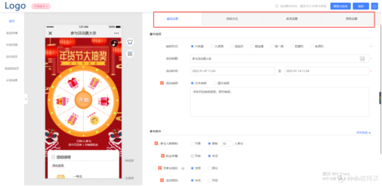The width and height of the screenshot is (382, 186).
Task: Click the info icon beside the publish notice
Action: coord(277,6)
